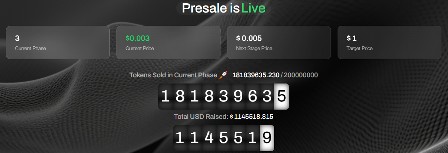This screenshot has height=153, width=448.
Task: Click the 181839635.230 tokens sold figure
Action: [x=256, y=75]
